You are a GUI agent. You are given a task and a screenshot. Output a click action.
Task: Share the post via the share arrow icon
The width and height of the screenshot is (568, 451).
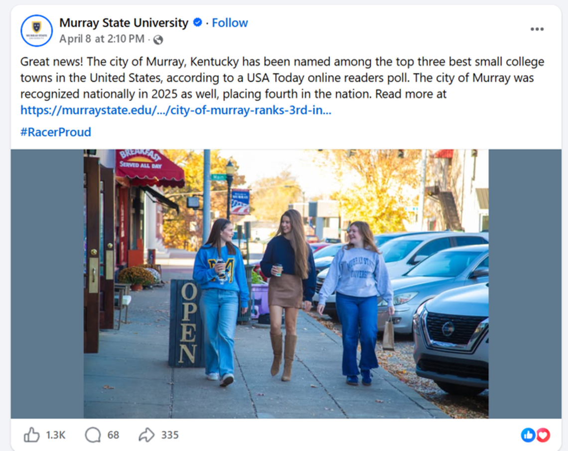tap(145, 435)
